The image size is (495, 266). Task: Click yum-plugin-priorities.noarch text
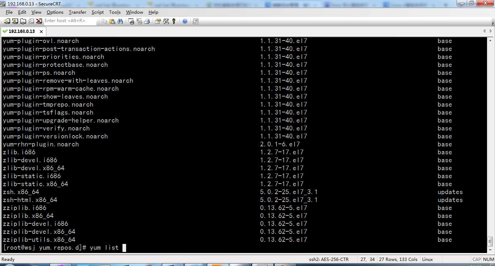click(54, 57)
